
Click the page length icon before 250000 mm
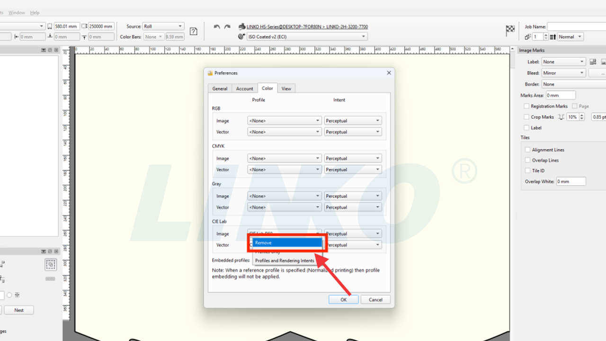tap(84, 27)
